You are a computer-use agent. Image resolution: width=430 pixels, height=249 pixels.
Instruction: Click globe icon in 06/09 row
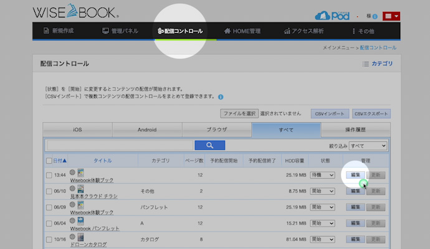(72, 204)
